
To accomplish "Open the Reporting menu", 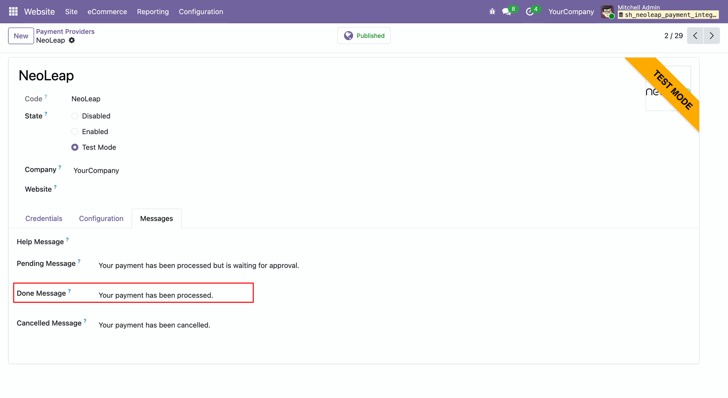I will (x=153, y=12).
